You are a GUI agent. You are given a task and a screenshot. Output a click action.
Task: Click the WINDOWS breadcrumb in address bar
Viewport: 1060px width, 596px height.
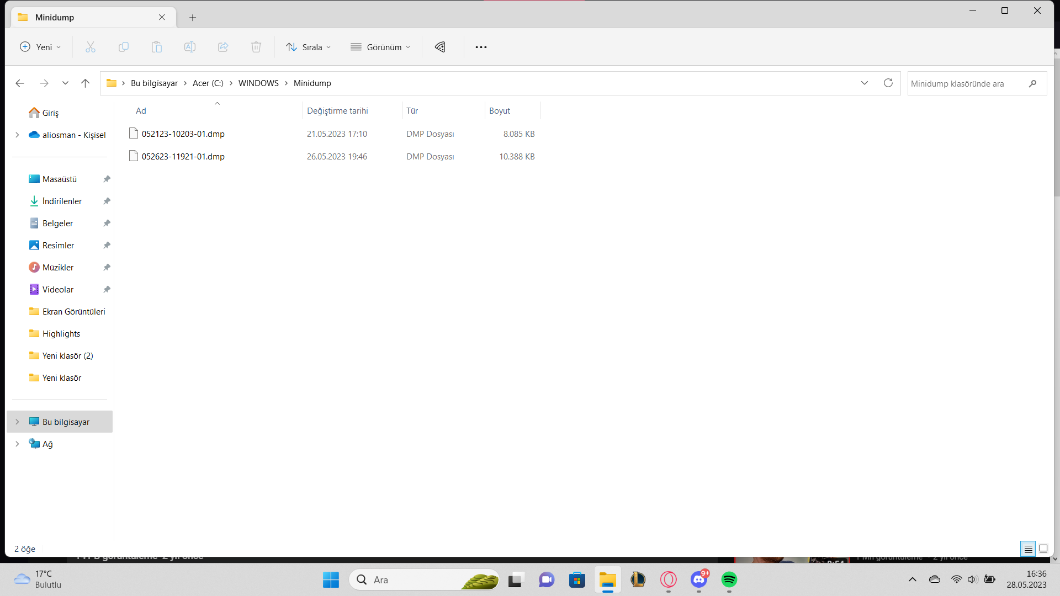pos(258,83)
